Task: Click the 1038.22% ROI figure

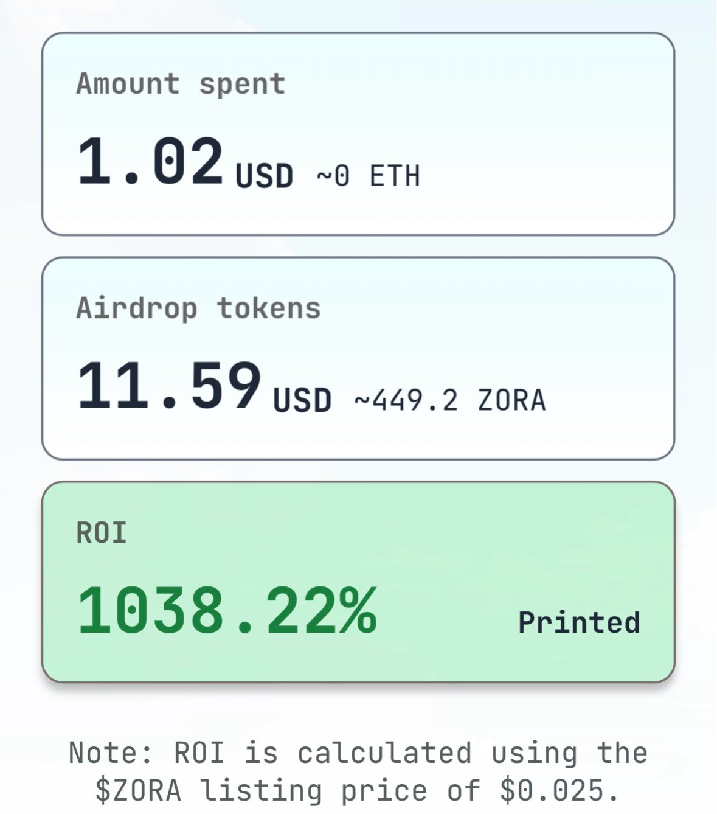Action: coord(227,611)
